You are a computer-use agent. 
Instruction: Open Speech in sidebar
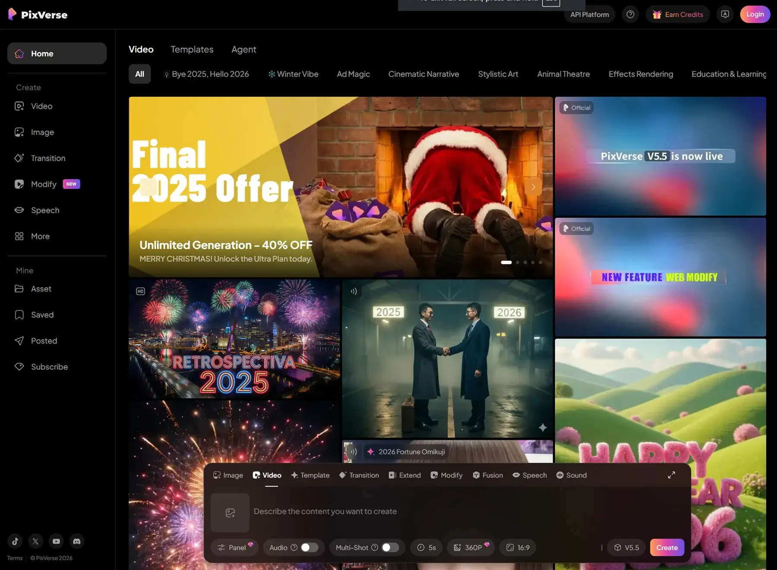coord(57,210)
